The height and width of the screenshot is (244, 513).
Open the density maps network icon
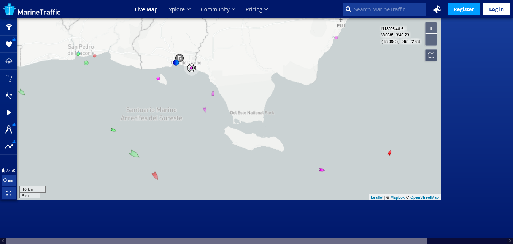pyautogui.click(x=9, y=95)
